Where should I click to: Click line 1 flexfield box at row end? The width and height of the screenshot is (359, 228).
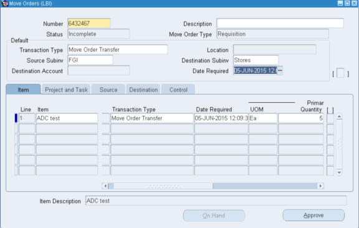click(x=330, y=118)
